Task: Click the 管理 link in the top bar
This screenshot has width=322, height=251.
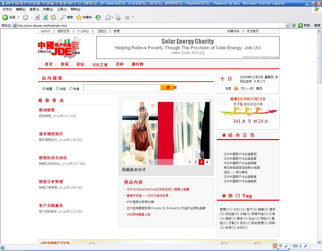Action: click(x=116, y=31)
